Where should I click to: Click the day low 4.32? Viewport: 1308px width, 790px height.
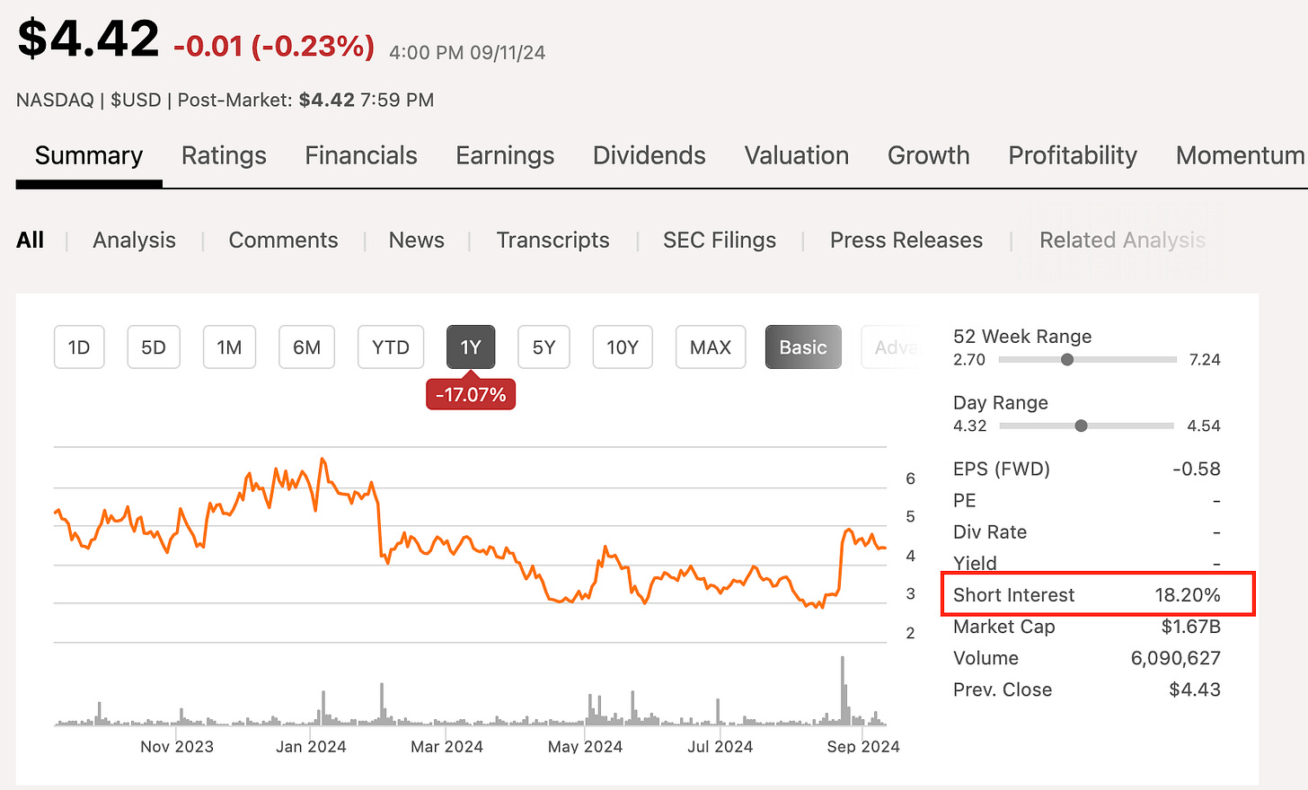click(x=970, y=426)
